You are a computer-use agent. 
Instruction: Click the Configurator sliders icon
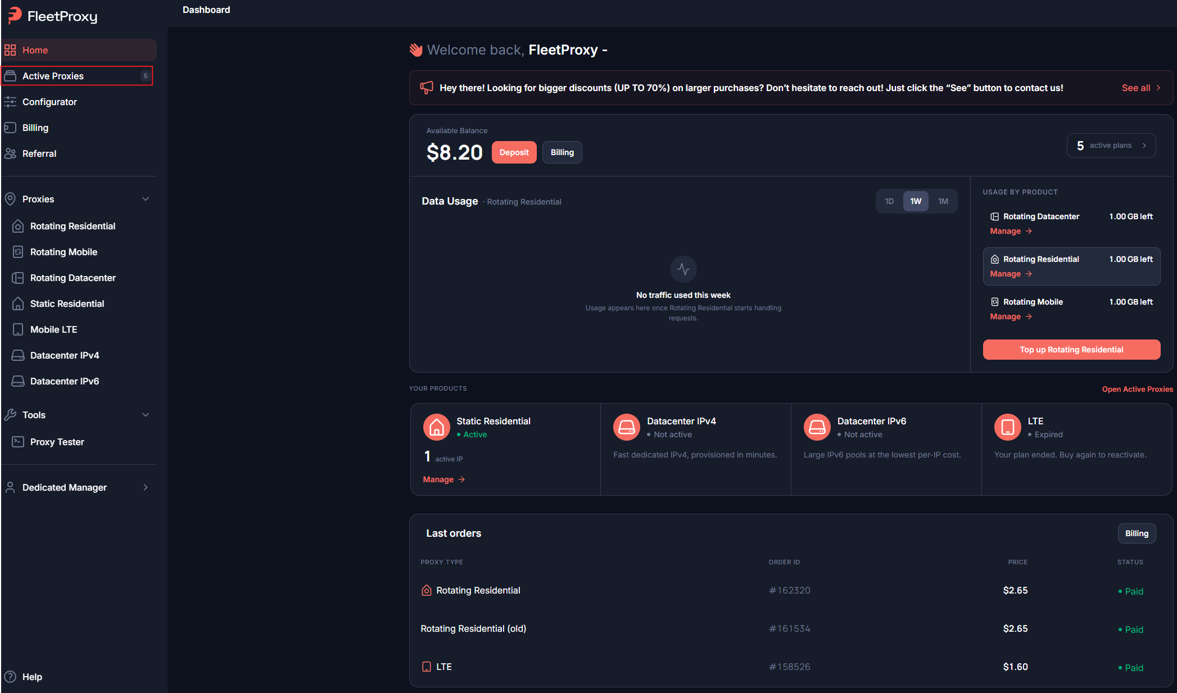10,102
